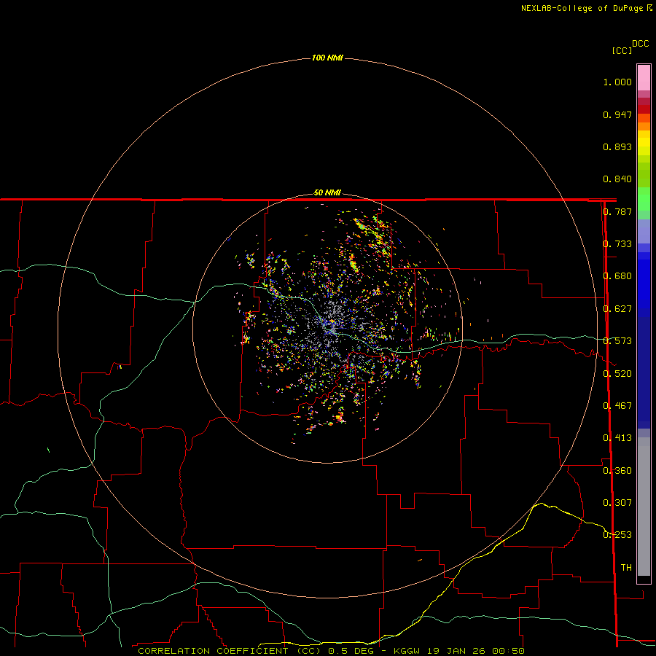Pick the pink swatch at the legend top
This screenshot has height=656, width=656.
coord(644,77)
